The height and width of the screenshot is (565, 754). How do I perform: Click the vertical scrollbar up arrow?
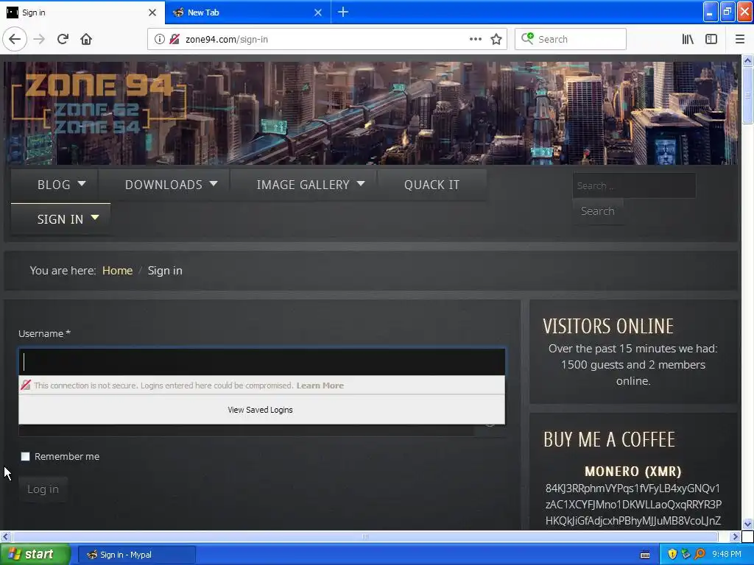[x=748, y=60]
